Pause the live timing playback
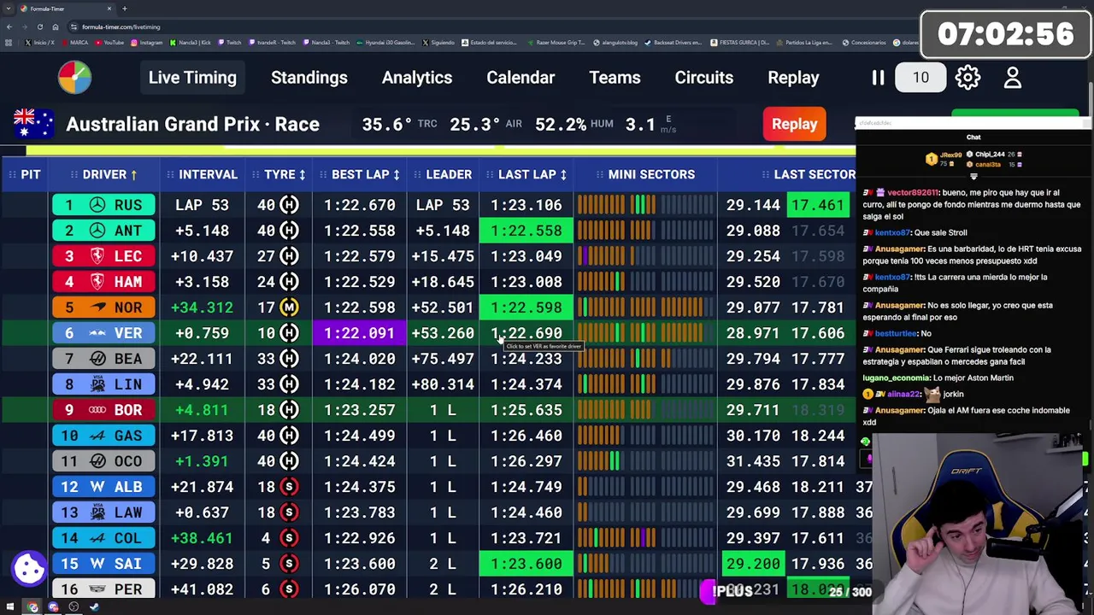Image resolution: width=1094 pixels, height=615 pixels. [878, 78]
